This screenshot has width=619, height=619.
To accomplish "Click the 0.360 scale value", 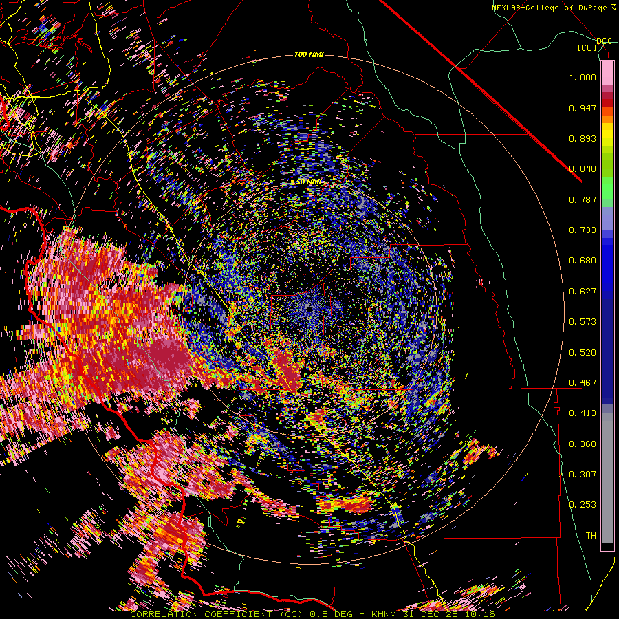I will 583,444.
